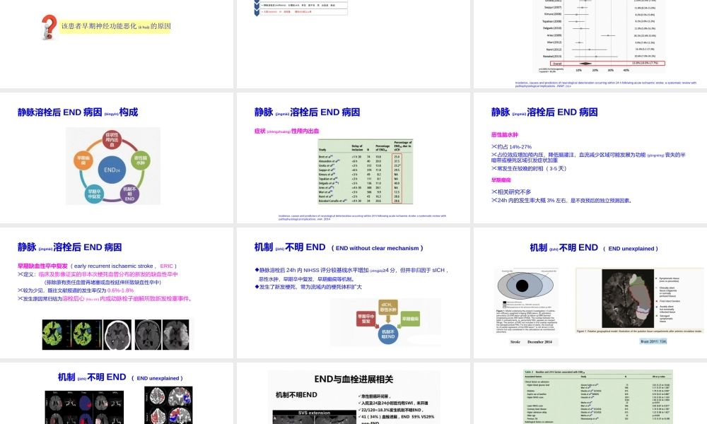The width and height of the screenshot is (707, 424).
Task: Select the blue END24 center circle
Action: (x=112, y=170)
